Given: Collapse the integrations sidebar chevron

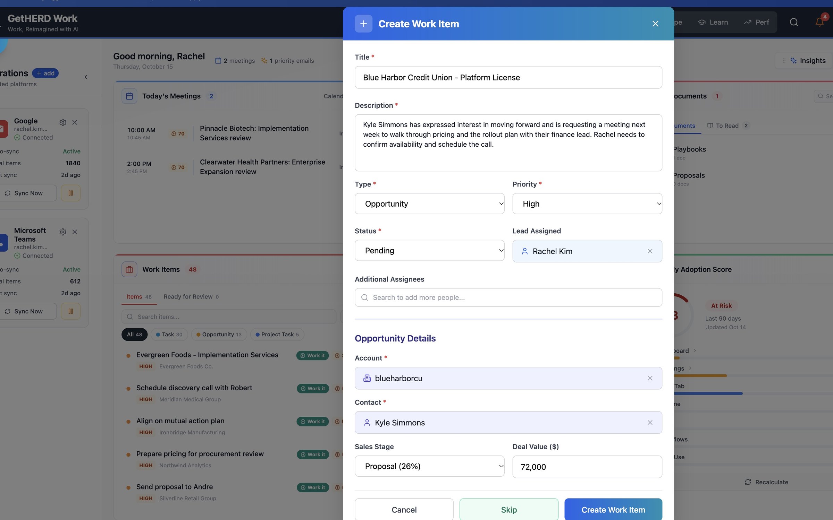Looking at the screenshot, I should [86, 77].
